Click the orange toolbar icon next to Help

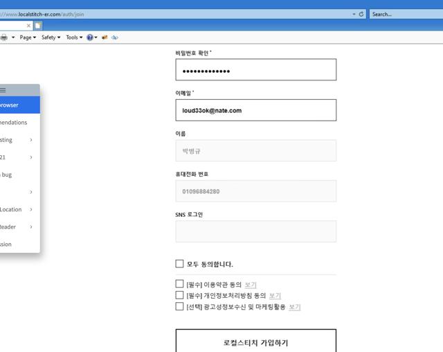[x=105, y=37]
